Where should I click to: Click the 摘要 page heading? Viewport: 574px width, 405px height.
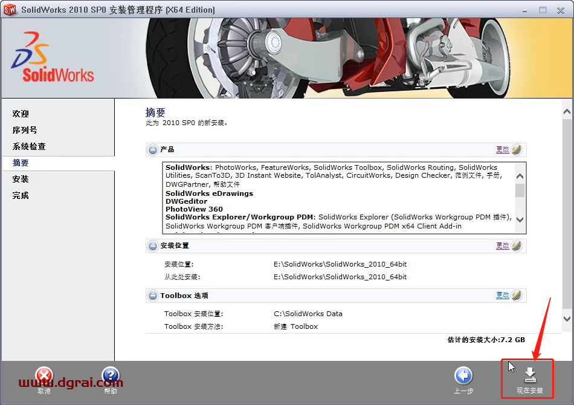pyautogui.click(x=155, y=112)
